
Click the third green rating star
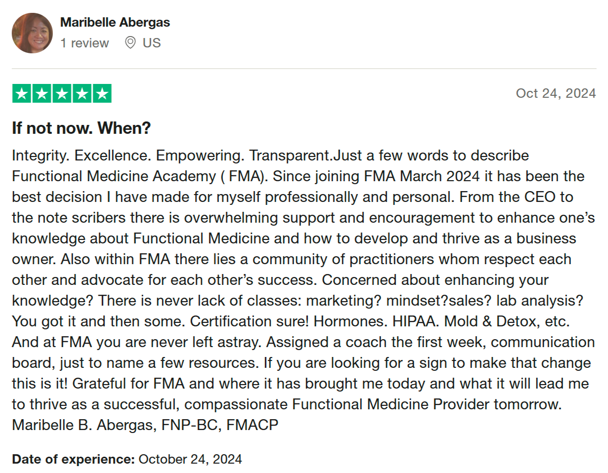[x=62, y=93]
